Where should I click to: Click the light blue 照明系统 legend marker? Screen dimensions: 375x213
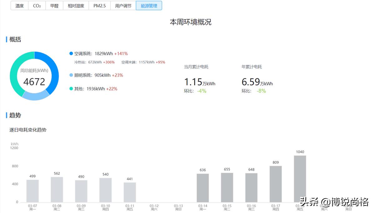click(71, 75)
